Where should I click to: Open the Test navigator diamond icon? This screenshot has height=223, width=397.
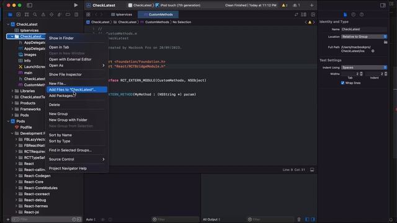coord(51,15)
